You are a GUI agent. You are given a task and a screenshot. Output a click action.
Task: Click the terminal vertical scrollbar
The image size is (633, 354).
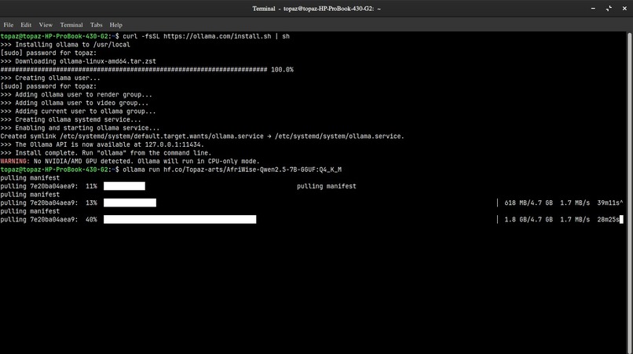tap(629, 193)
